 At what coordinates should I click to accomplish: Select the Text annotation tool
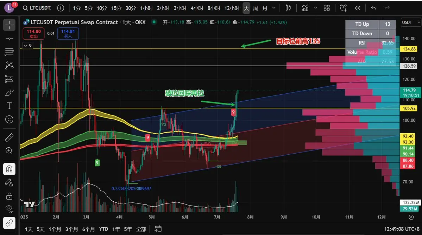[x=9, y=106]
